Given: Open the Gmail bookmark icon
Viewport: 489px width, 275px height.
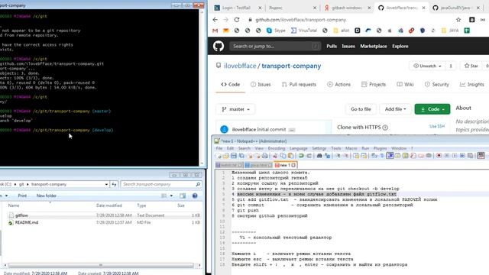Looking at the screenshot, I should click(215, 31).
